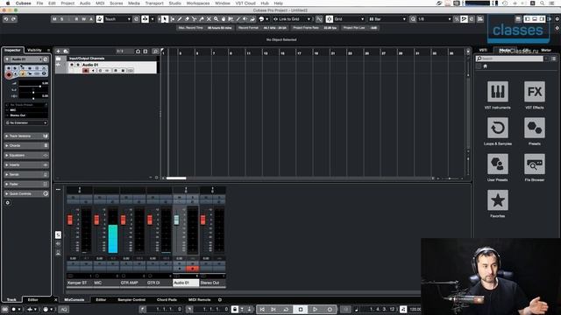This screenshot has width=561, height=315.
Task: Open the Bar grid type dropdown
Action: coord(387,19)
